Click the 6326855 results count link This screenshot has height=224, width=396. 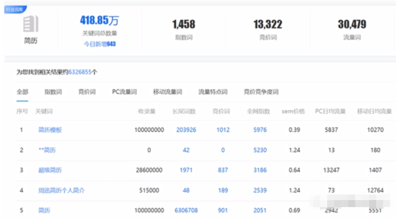(80, 72)
